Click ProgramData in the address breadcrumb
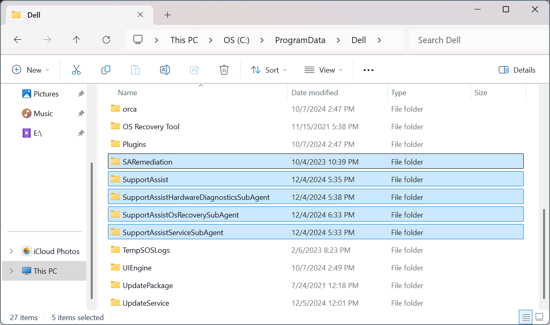 [x=300, y=40]
